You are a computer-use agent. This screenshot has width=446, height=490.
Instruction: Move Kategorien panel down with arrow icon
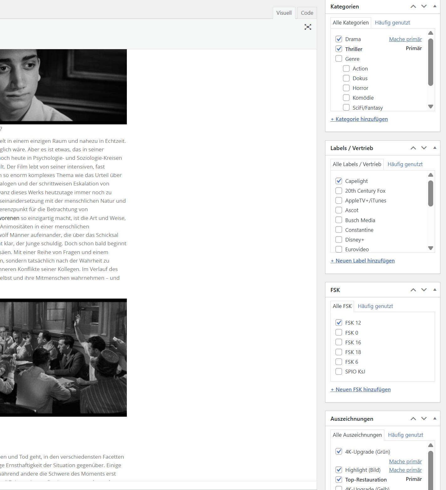[424, 7]
